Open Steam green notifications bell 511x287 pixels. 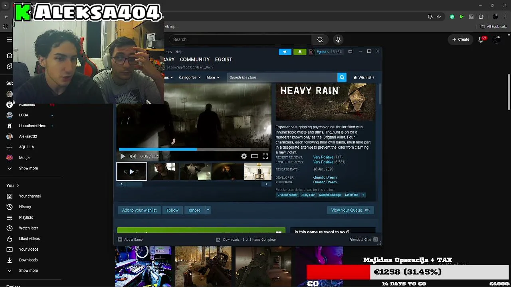300,52
